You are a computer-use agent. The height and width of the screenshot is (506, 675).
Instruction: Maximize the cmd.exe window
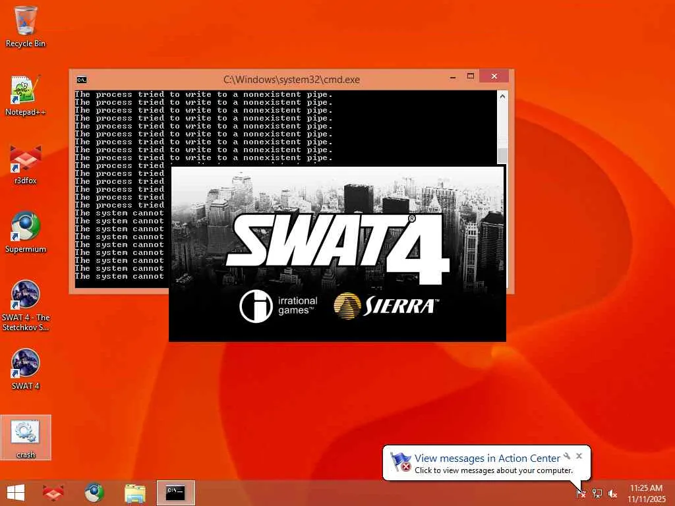[x=471, y=76]
